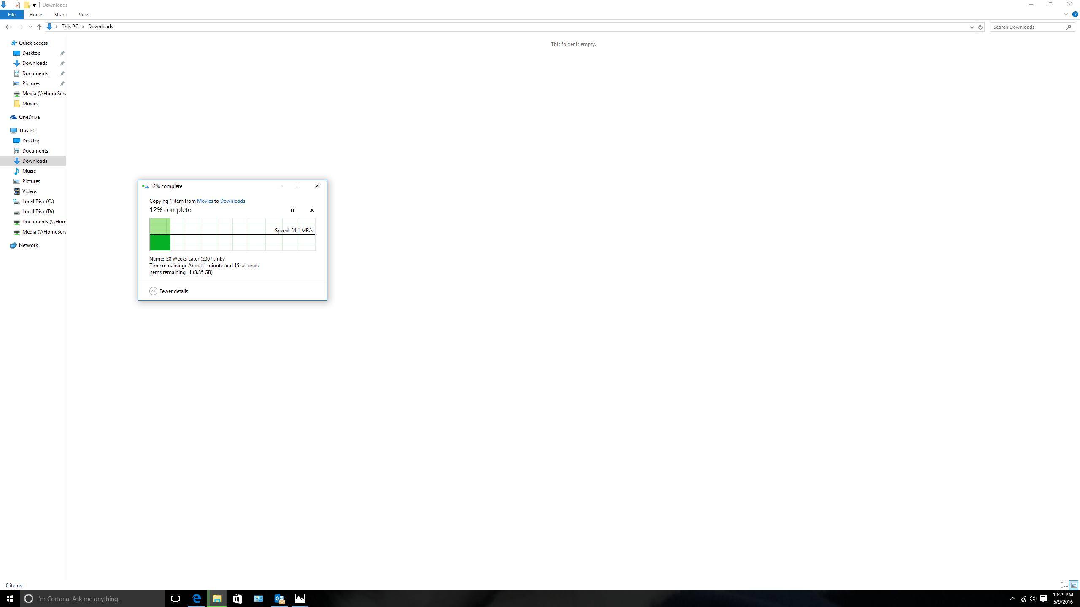Open the Movies link in the copy dialog
1080x607 pixels.
[x=205, y=201]
